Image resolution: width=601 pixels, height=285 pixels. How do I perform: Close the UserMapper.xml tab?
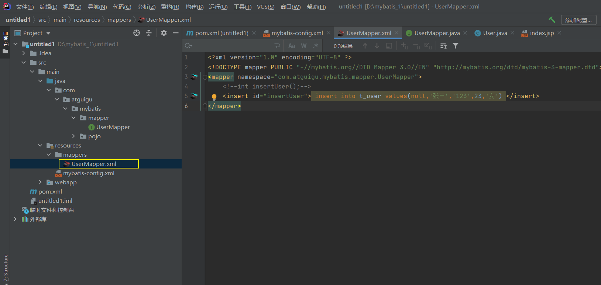tap(396, 33)
